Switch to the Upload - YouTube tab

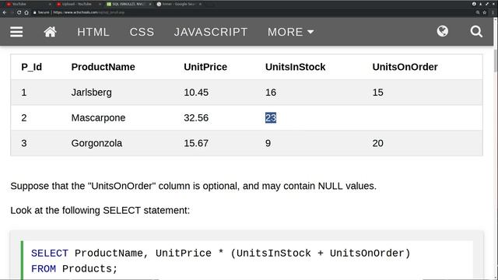pyautogui.click(x=78, y=4)
